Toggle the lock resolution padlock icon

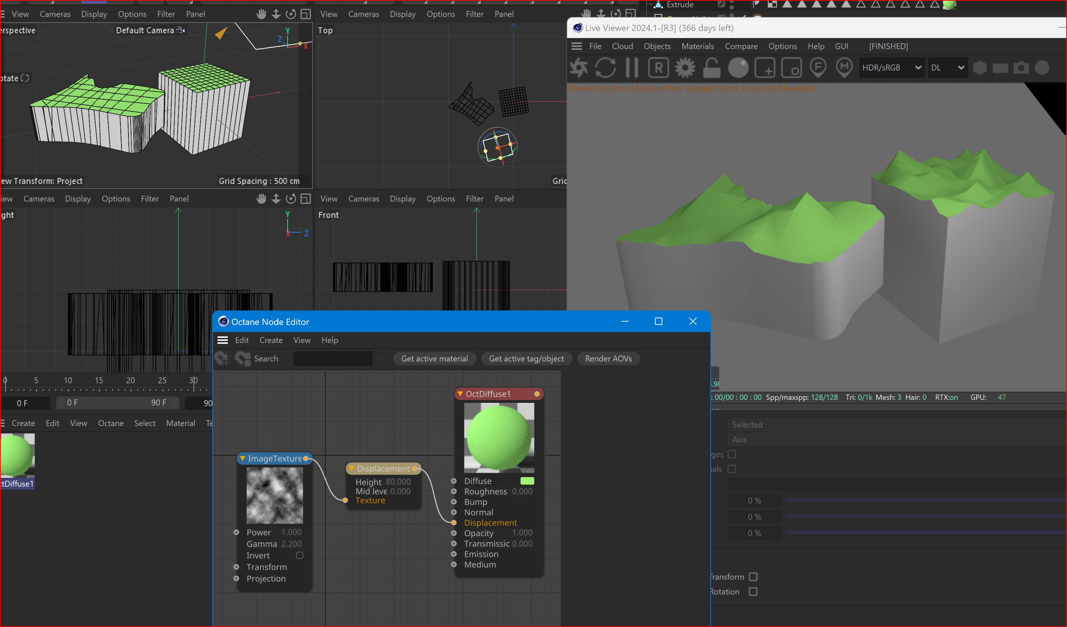(x=711, y=68)
